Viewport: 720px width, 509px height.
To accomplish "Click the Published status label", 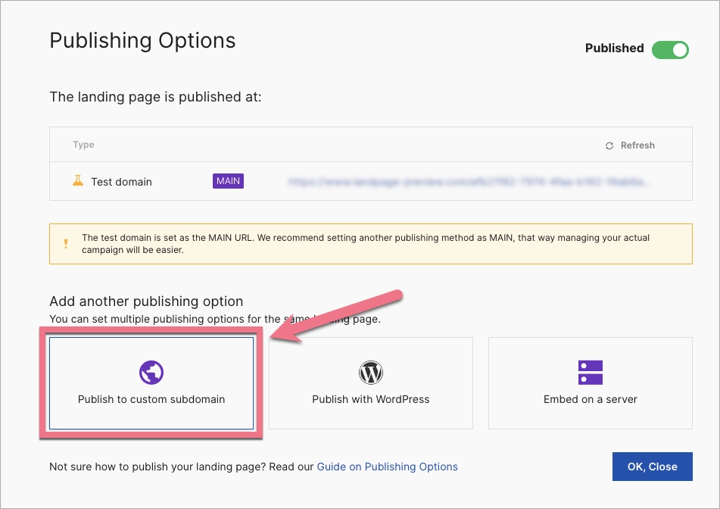I will pos(614,48).
